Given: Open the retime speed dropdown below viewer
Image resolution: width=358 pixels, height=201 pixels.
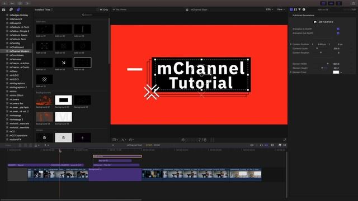Looking at the screenshot, I should click(x=131, y=140).
